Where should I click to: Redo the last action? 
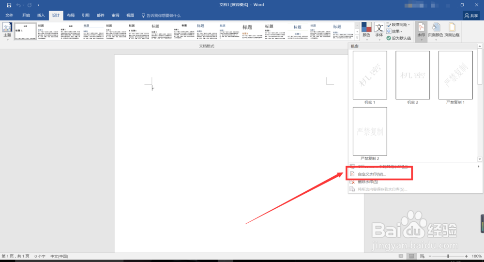tap(30, 5)
